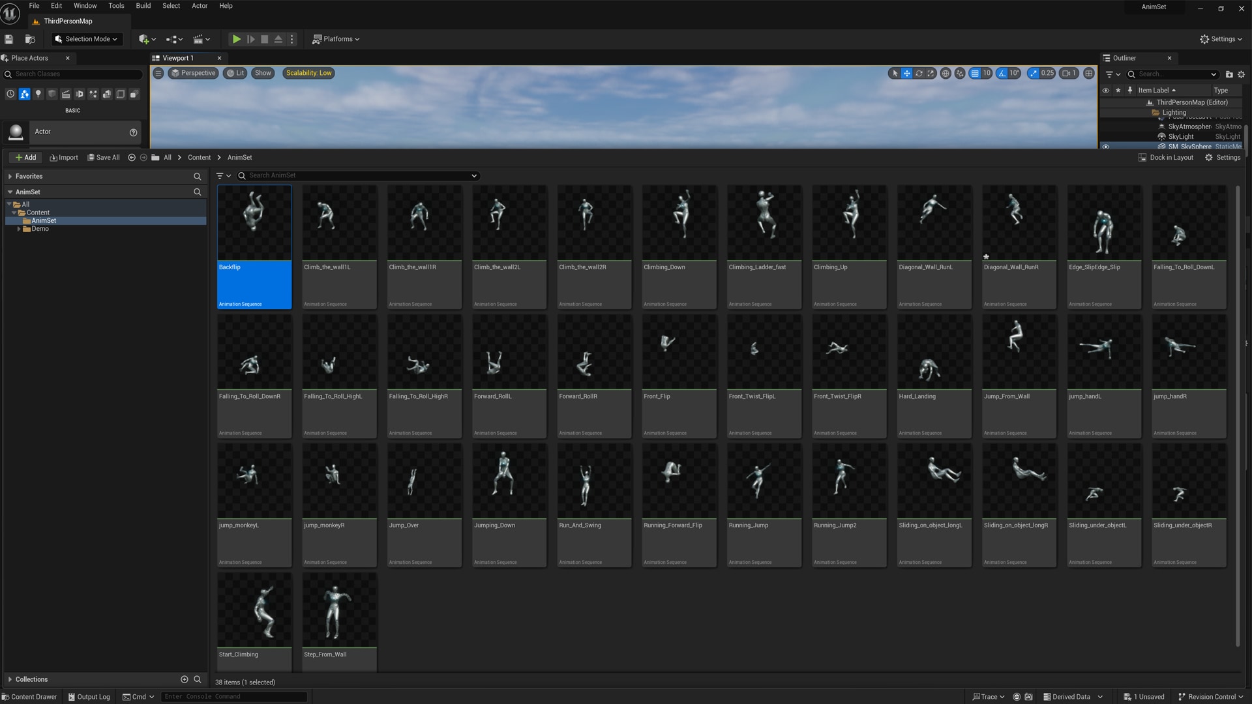Hide SM_SkySphere using its visibility eye

[1105, 146]
